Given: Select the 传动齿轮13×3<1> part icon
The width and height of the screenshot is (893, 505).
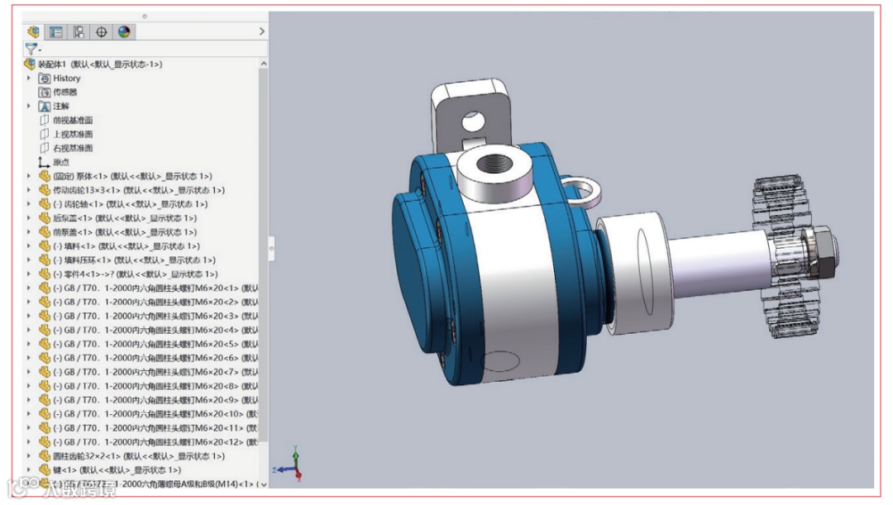Looking at the screenshot, I should 45,190.
